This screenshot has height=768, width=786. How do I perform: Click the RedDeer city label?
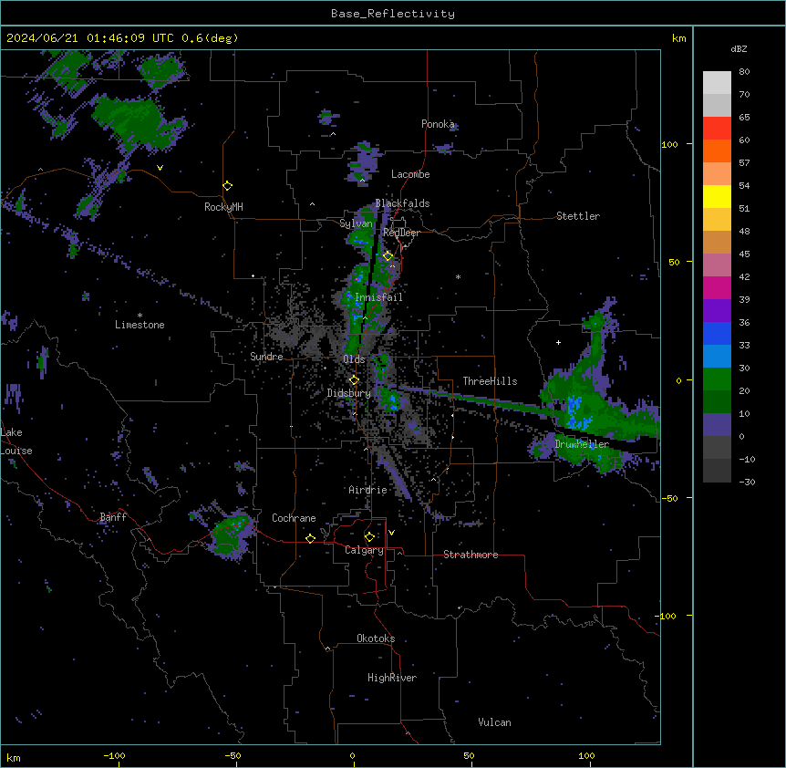(401, 233)
